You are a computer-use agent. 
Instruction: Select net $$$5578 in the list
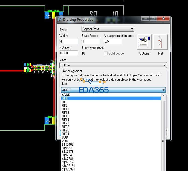pos(111,148)
